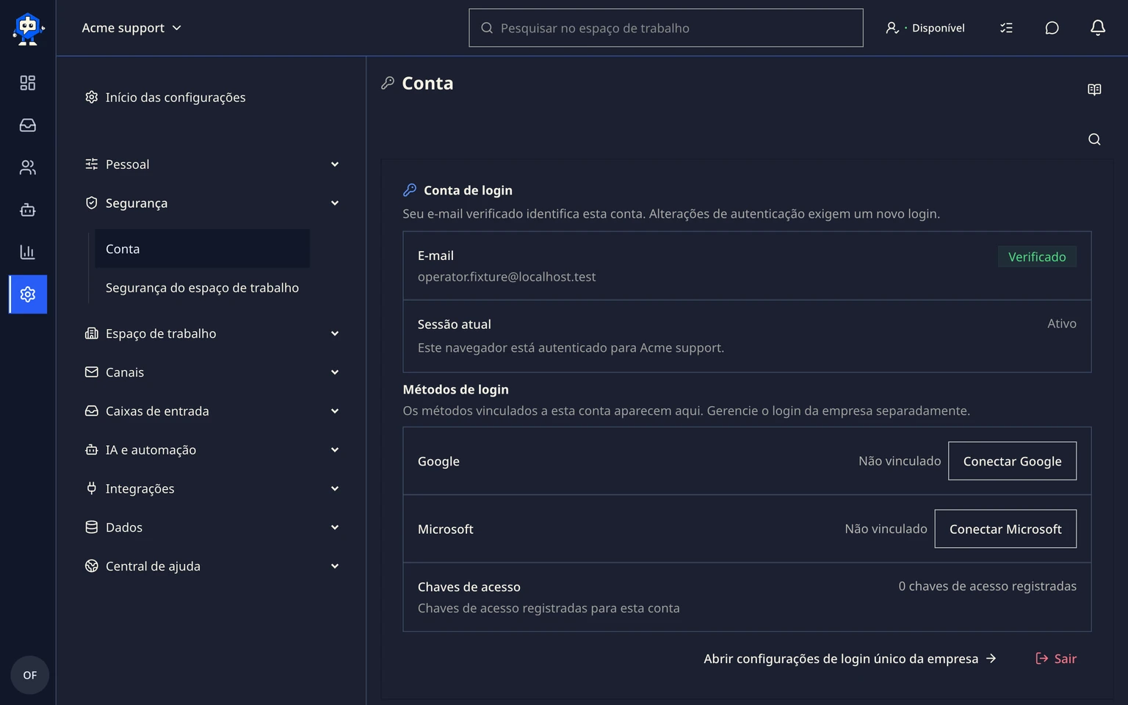Open the chat bubble icon in top bar
The height and width of the screenshot is (705, 1128).
(x=1052, y=28)
